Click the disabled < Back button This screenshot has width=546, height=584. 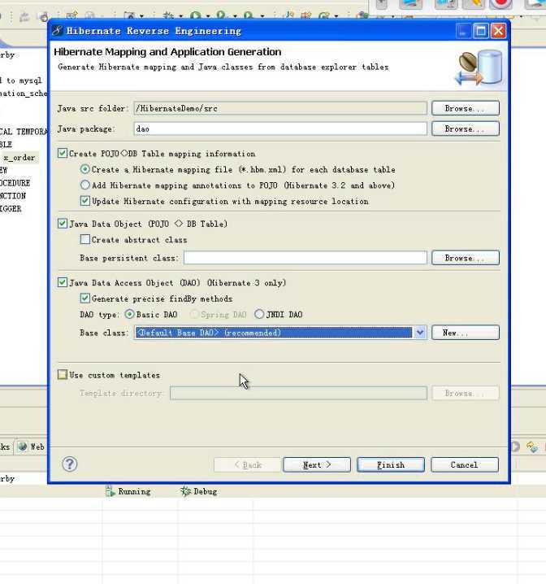coord(247,464)
